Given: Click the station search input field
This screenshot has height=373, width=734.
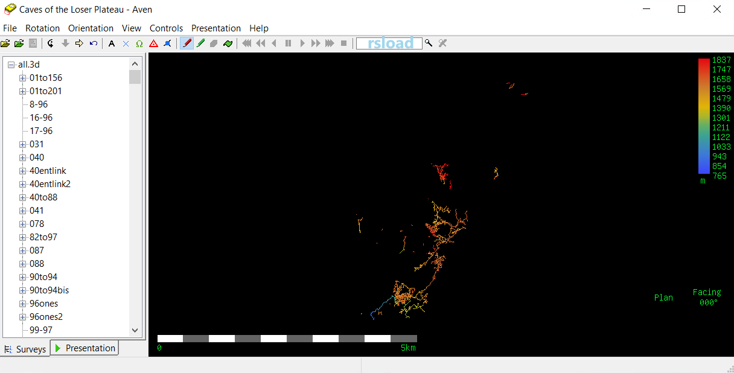Looking at the screenshot, I should point(389,43).
